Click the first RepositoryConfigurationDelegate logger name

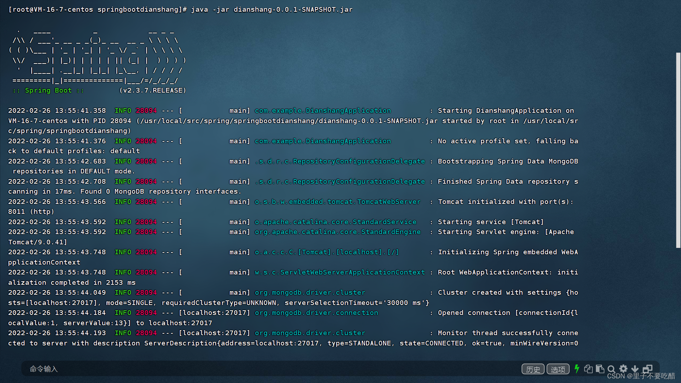click(x=339, y=161)
